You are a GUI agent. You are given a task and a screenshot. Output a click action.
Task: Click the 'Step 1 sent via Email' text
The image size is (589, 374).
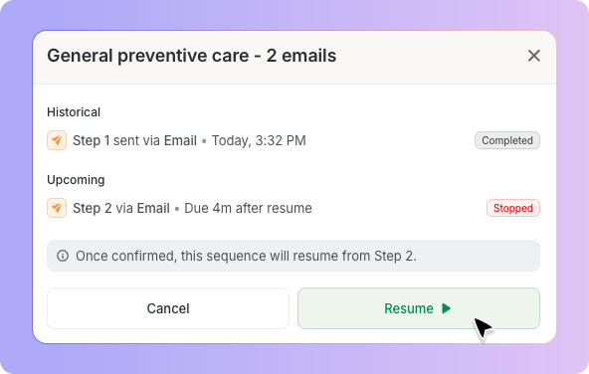(135, 140)
